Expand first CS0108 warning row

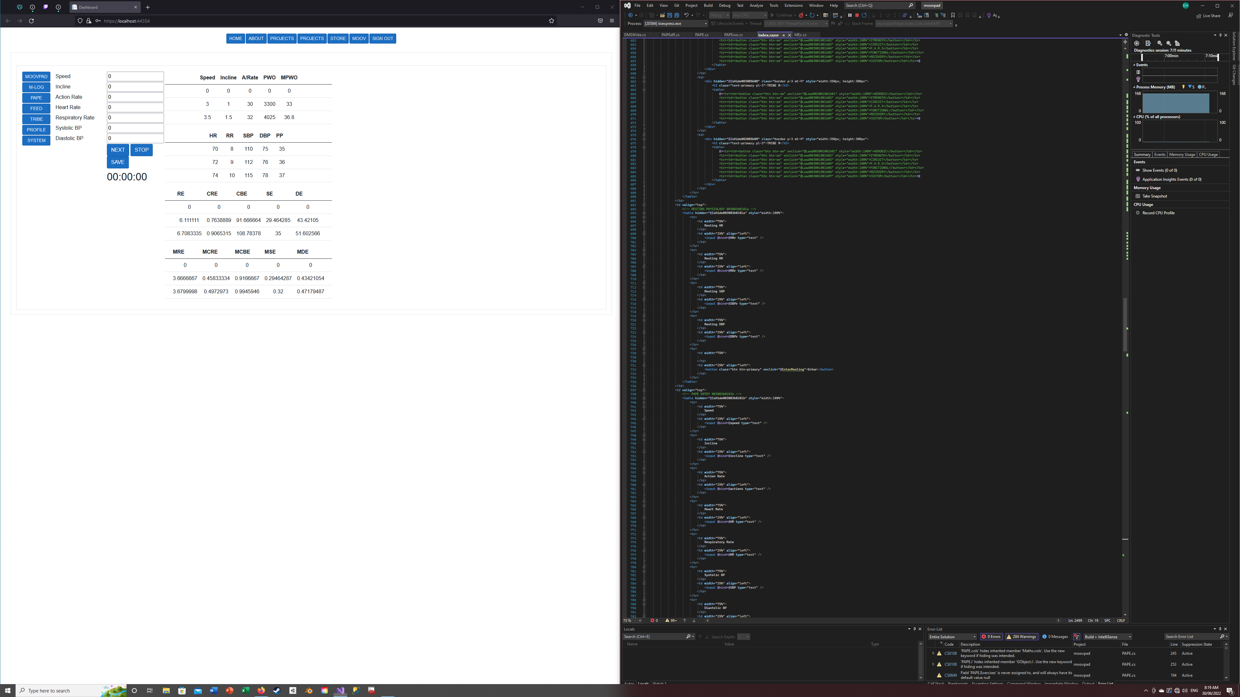[x=933, y=653]
